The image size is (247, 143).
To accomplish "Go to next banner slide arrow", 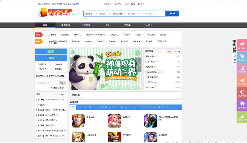I will (x=138, y=65).
